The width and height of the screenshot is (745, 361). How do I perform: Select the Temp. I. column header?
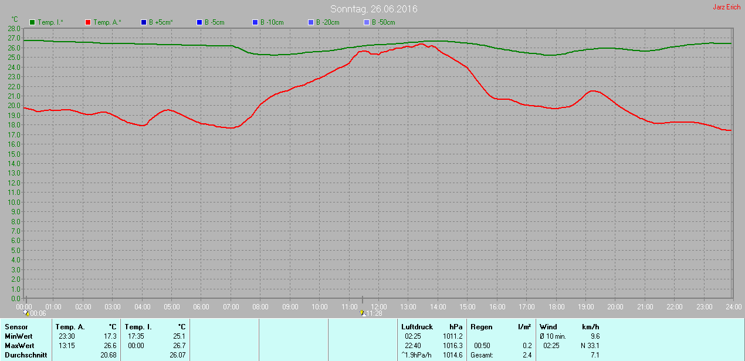click(138, 327)
